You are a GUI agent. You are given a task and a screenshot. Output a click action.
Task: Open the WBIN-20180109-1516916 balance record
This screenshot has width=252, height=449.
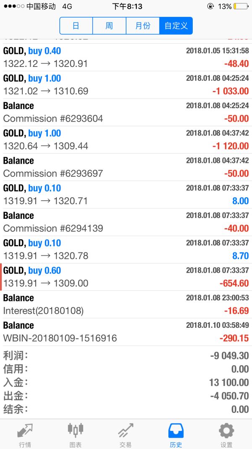click(x=126, y=332)
